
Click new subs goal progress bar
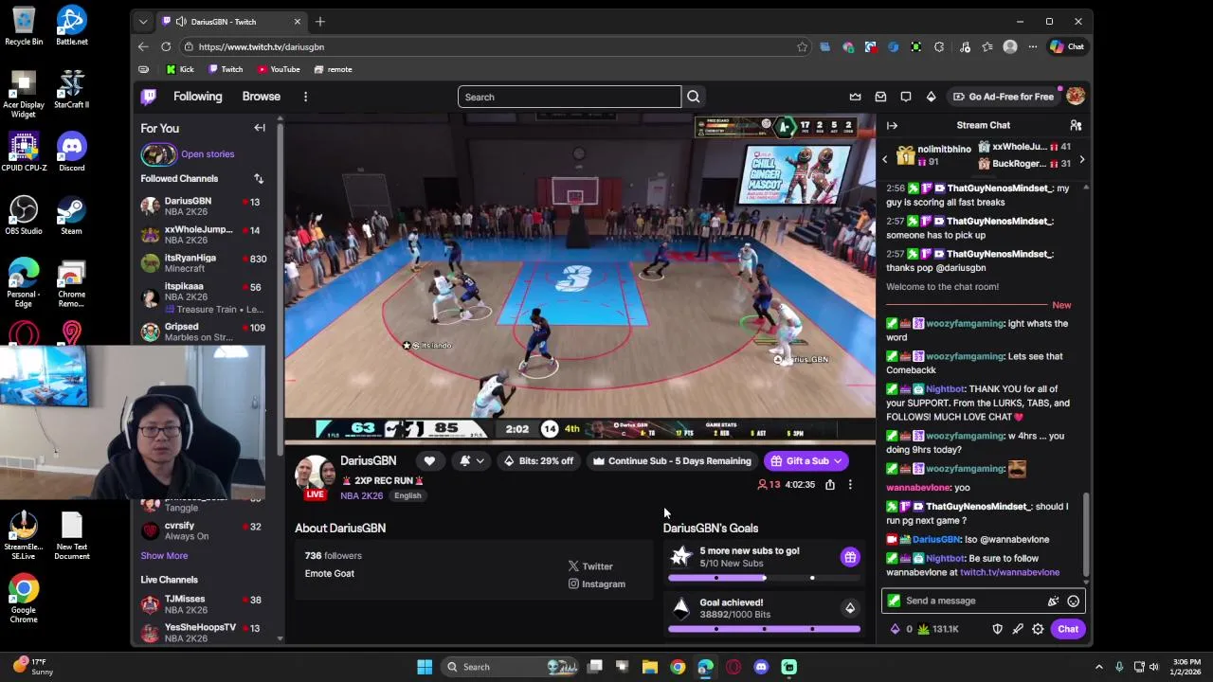[764, 578]
